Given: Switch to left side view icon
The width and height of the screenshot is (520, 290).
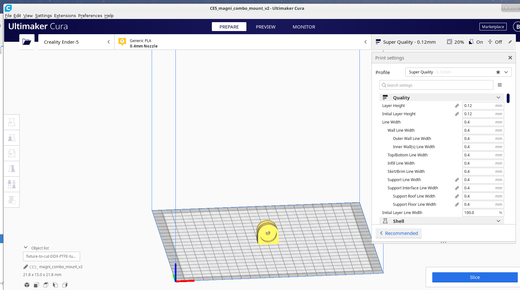Looking at the screenshot, I should [55, 285].
